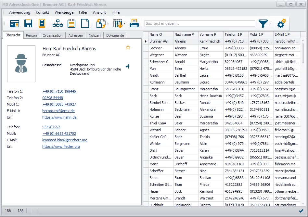This screenshot has width=308, height=217.
Task: Click the blank document icon in toolbar
Action: (85, 23)
